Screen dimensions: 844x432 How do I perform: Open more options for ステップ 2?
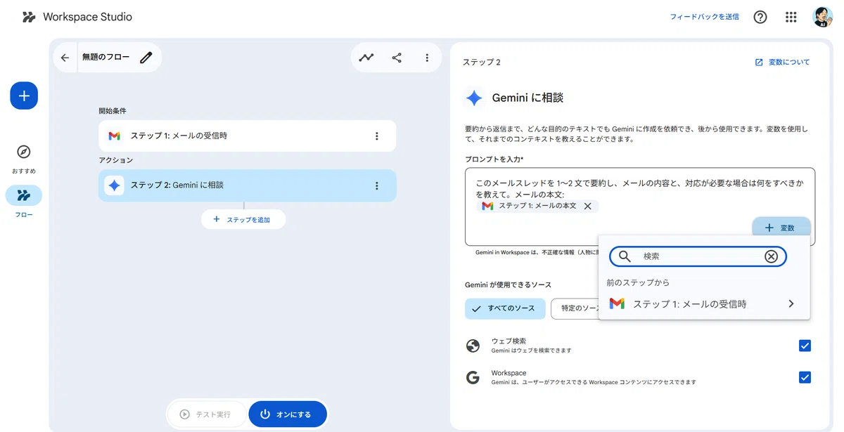click(377, 186)
